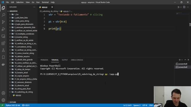Viewport: 191px width, 107px height.
Task: Open the Search view icon
Action: coord(3,15)
